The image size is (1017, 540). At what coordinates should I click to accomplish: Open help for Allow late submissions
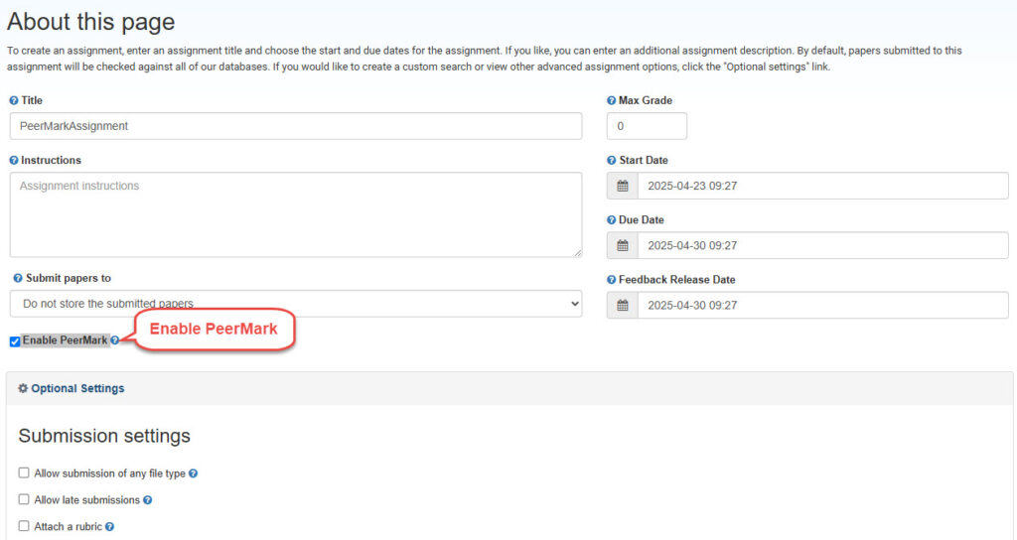(x=147, y=500)
